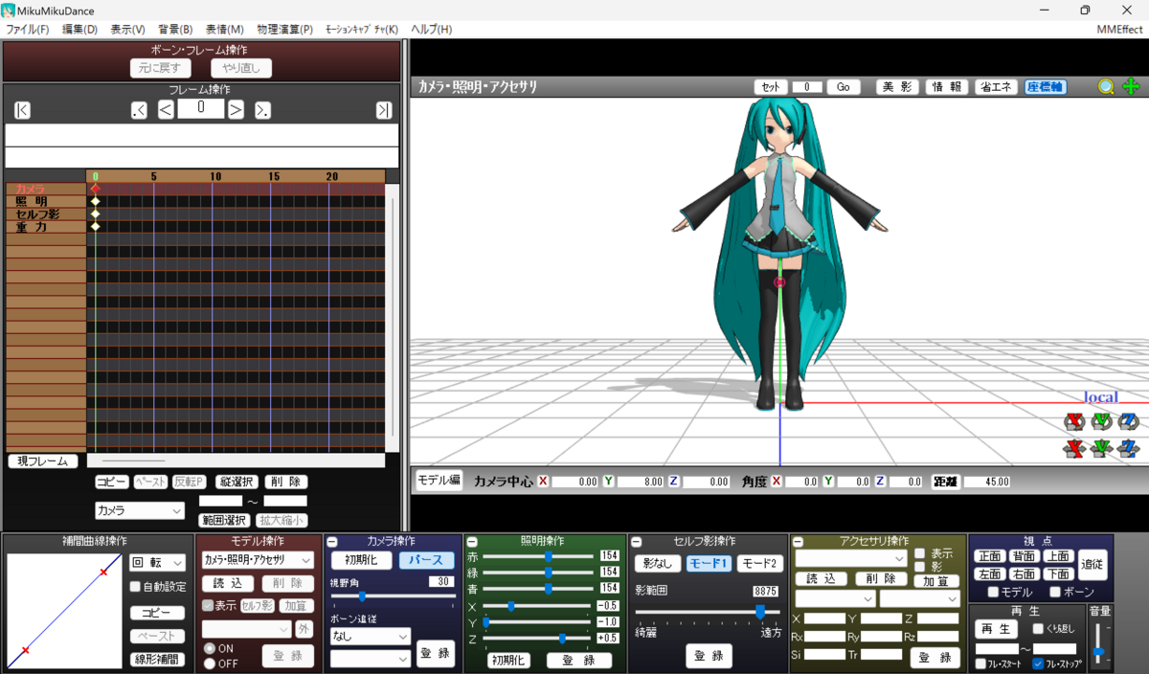
Task: Click the 距離 distance field showing 45.00
Action: click(x=987, y=482)
